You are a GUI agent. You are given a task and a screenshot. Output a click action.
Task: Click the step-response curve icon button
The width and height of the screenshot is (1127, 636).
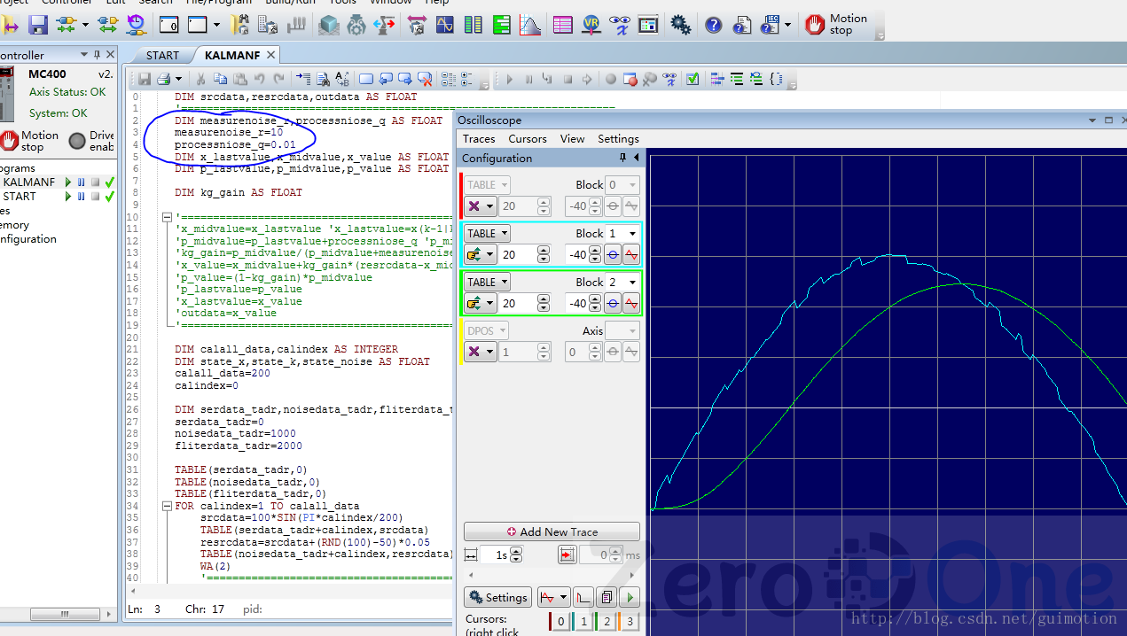coord(583,597)
